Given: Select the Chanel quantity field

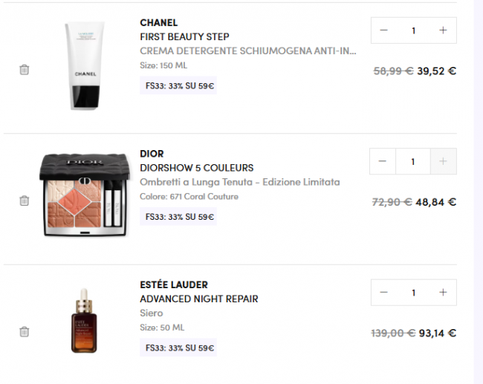Looking at the screenshot, I should tap(413, 30).
